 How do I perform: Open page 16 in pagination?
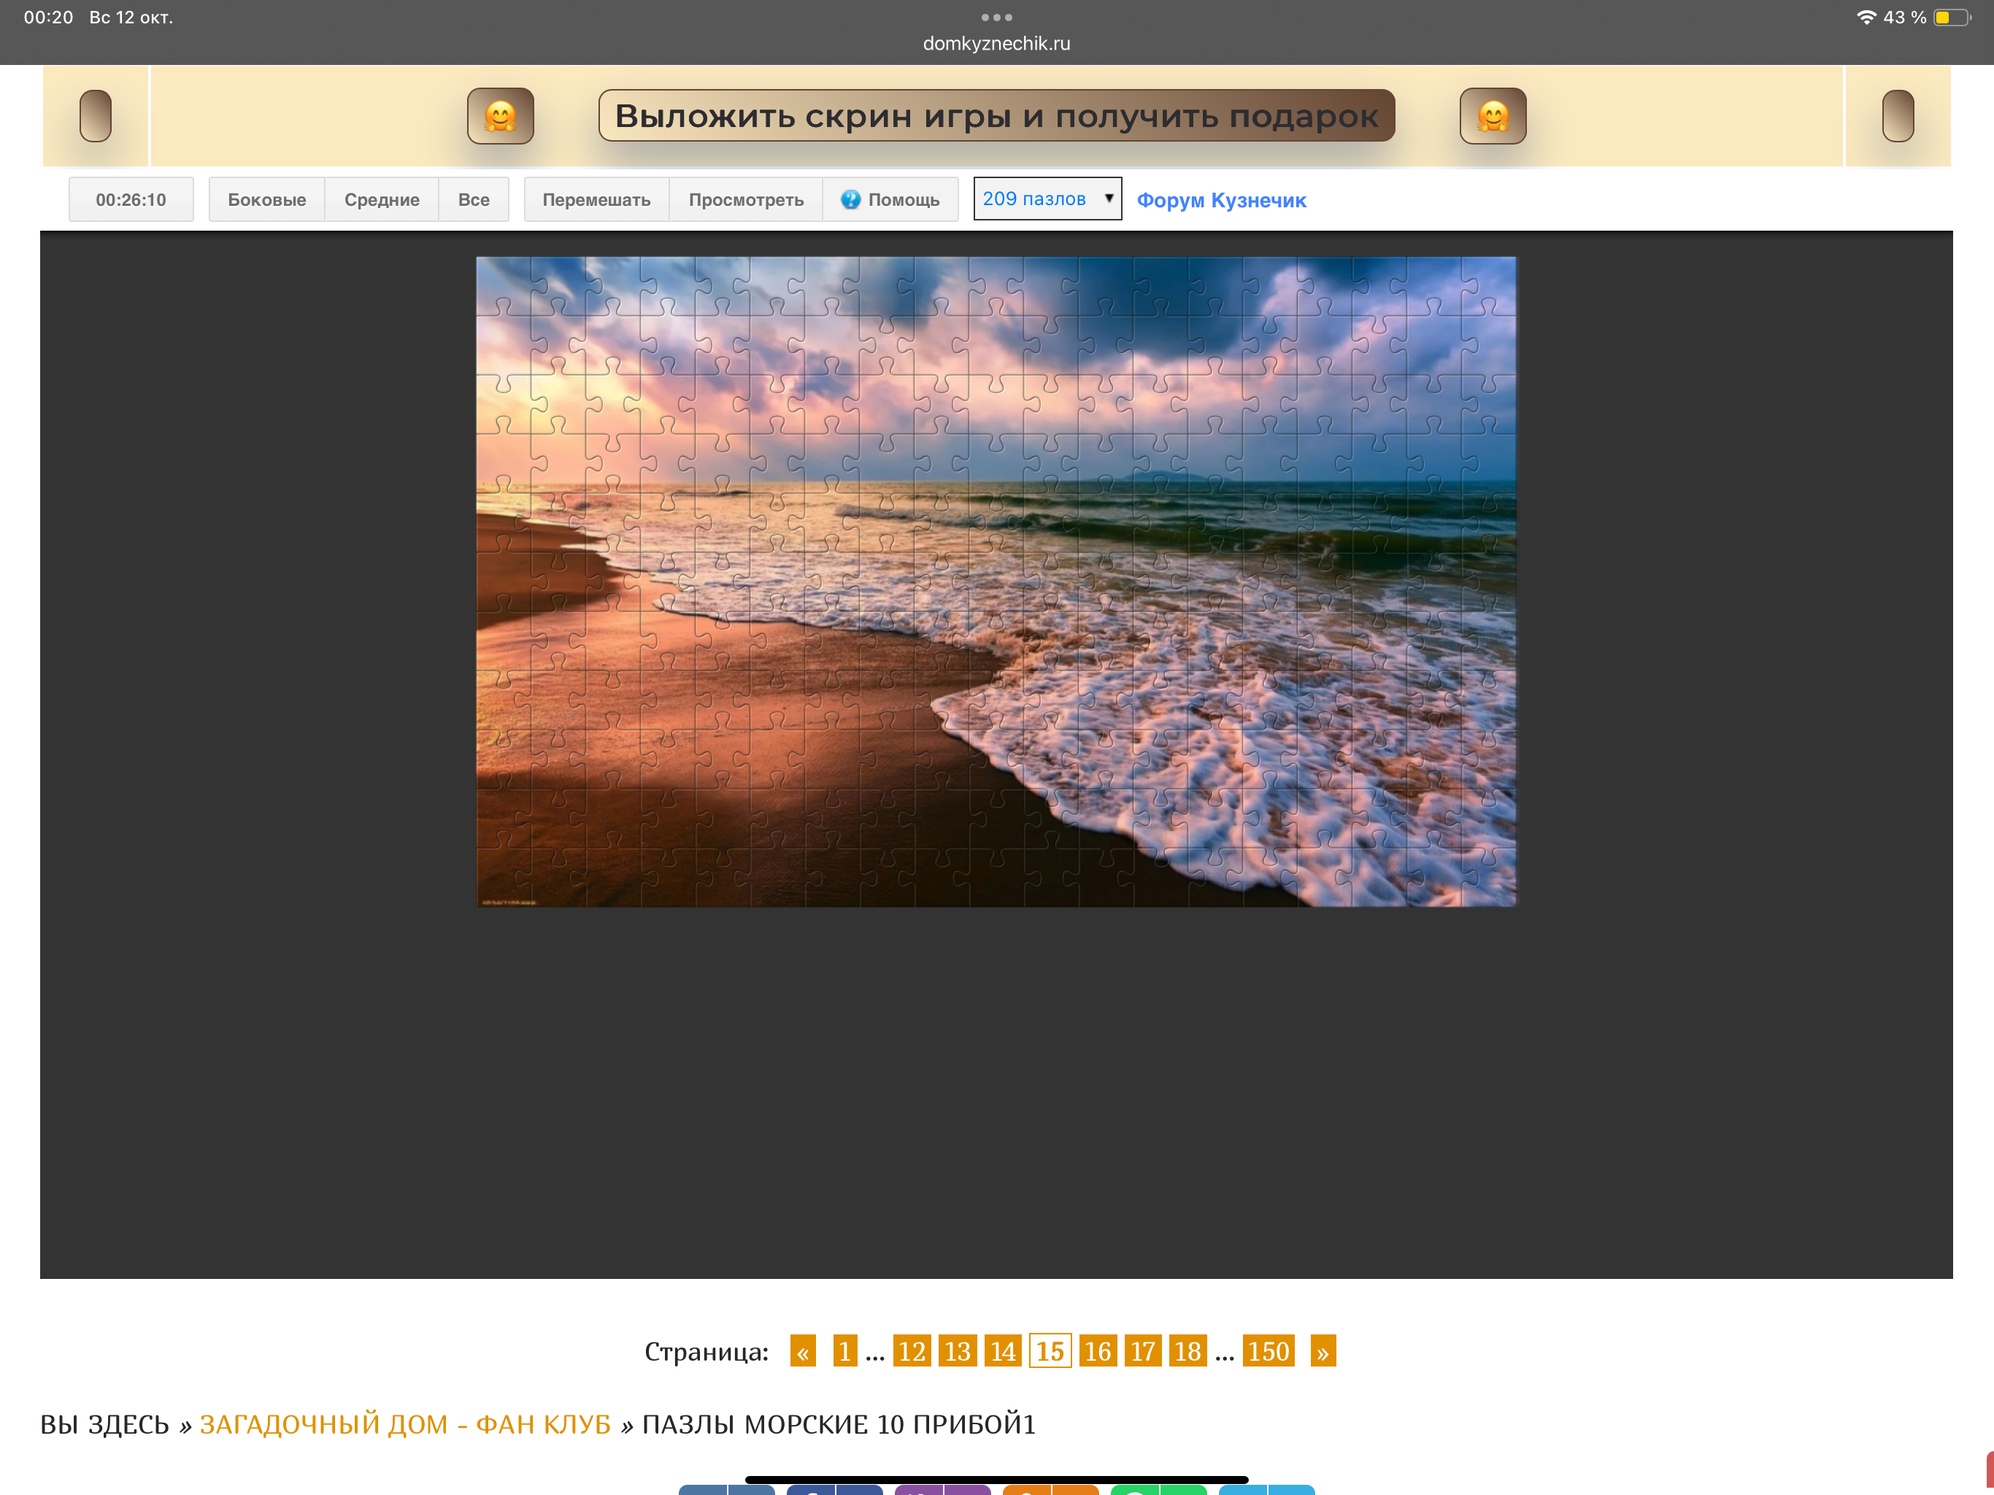point(1097,1350)
